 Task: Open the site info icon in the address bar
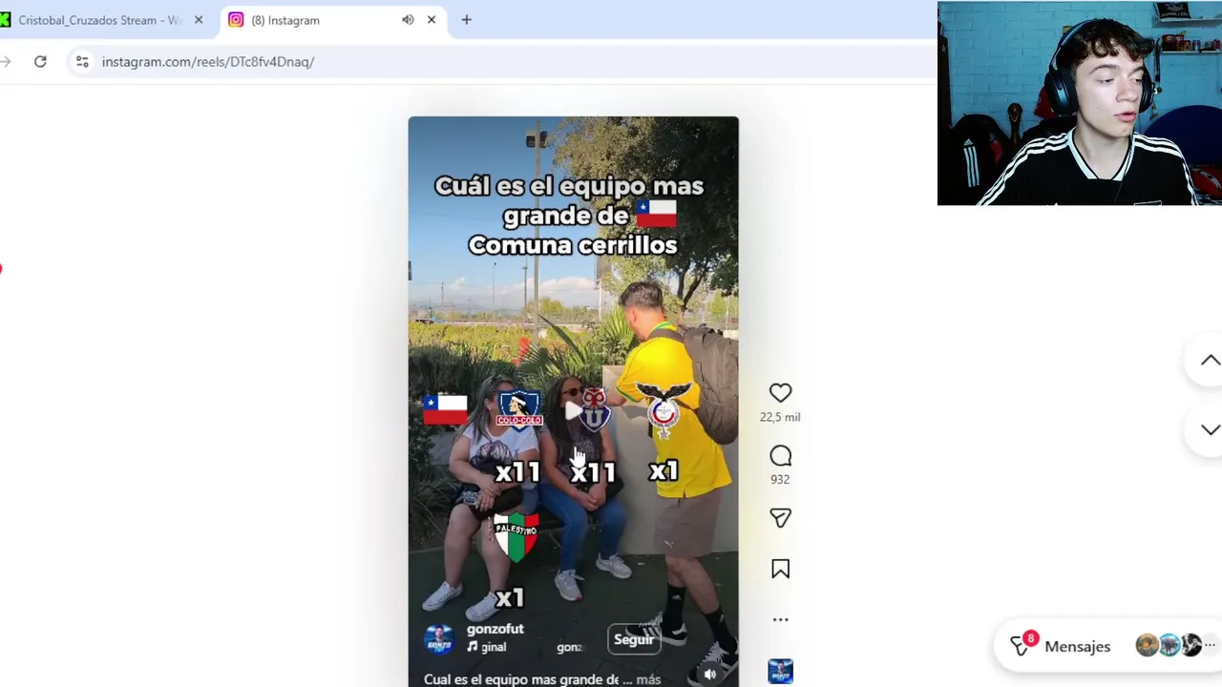82,61
